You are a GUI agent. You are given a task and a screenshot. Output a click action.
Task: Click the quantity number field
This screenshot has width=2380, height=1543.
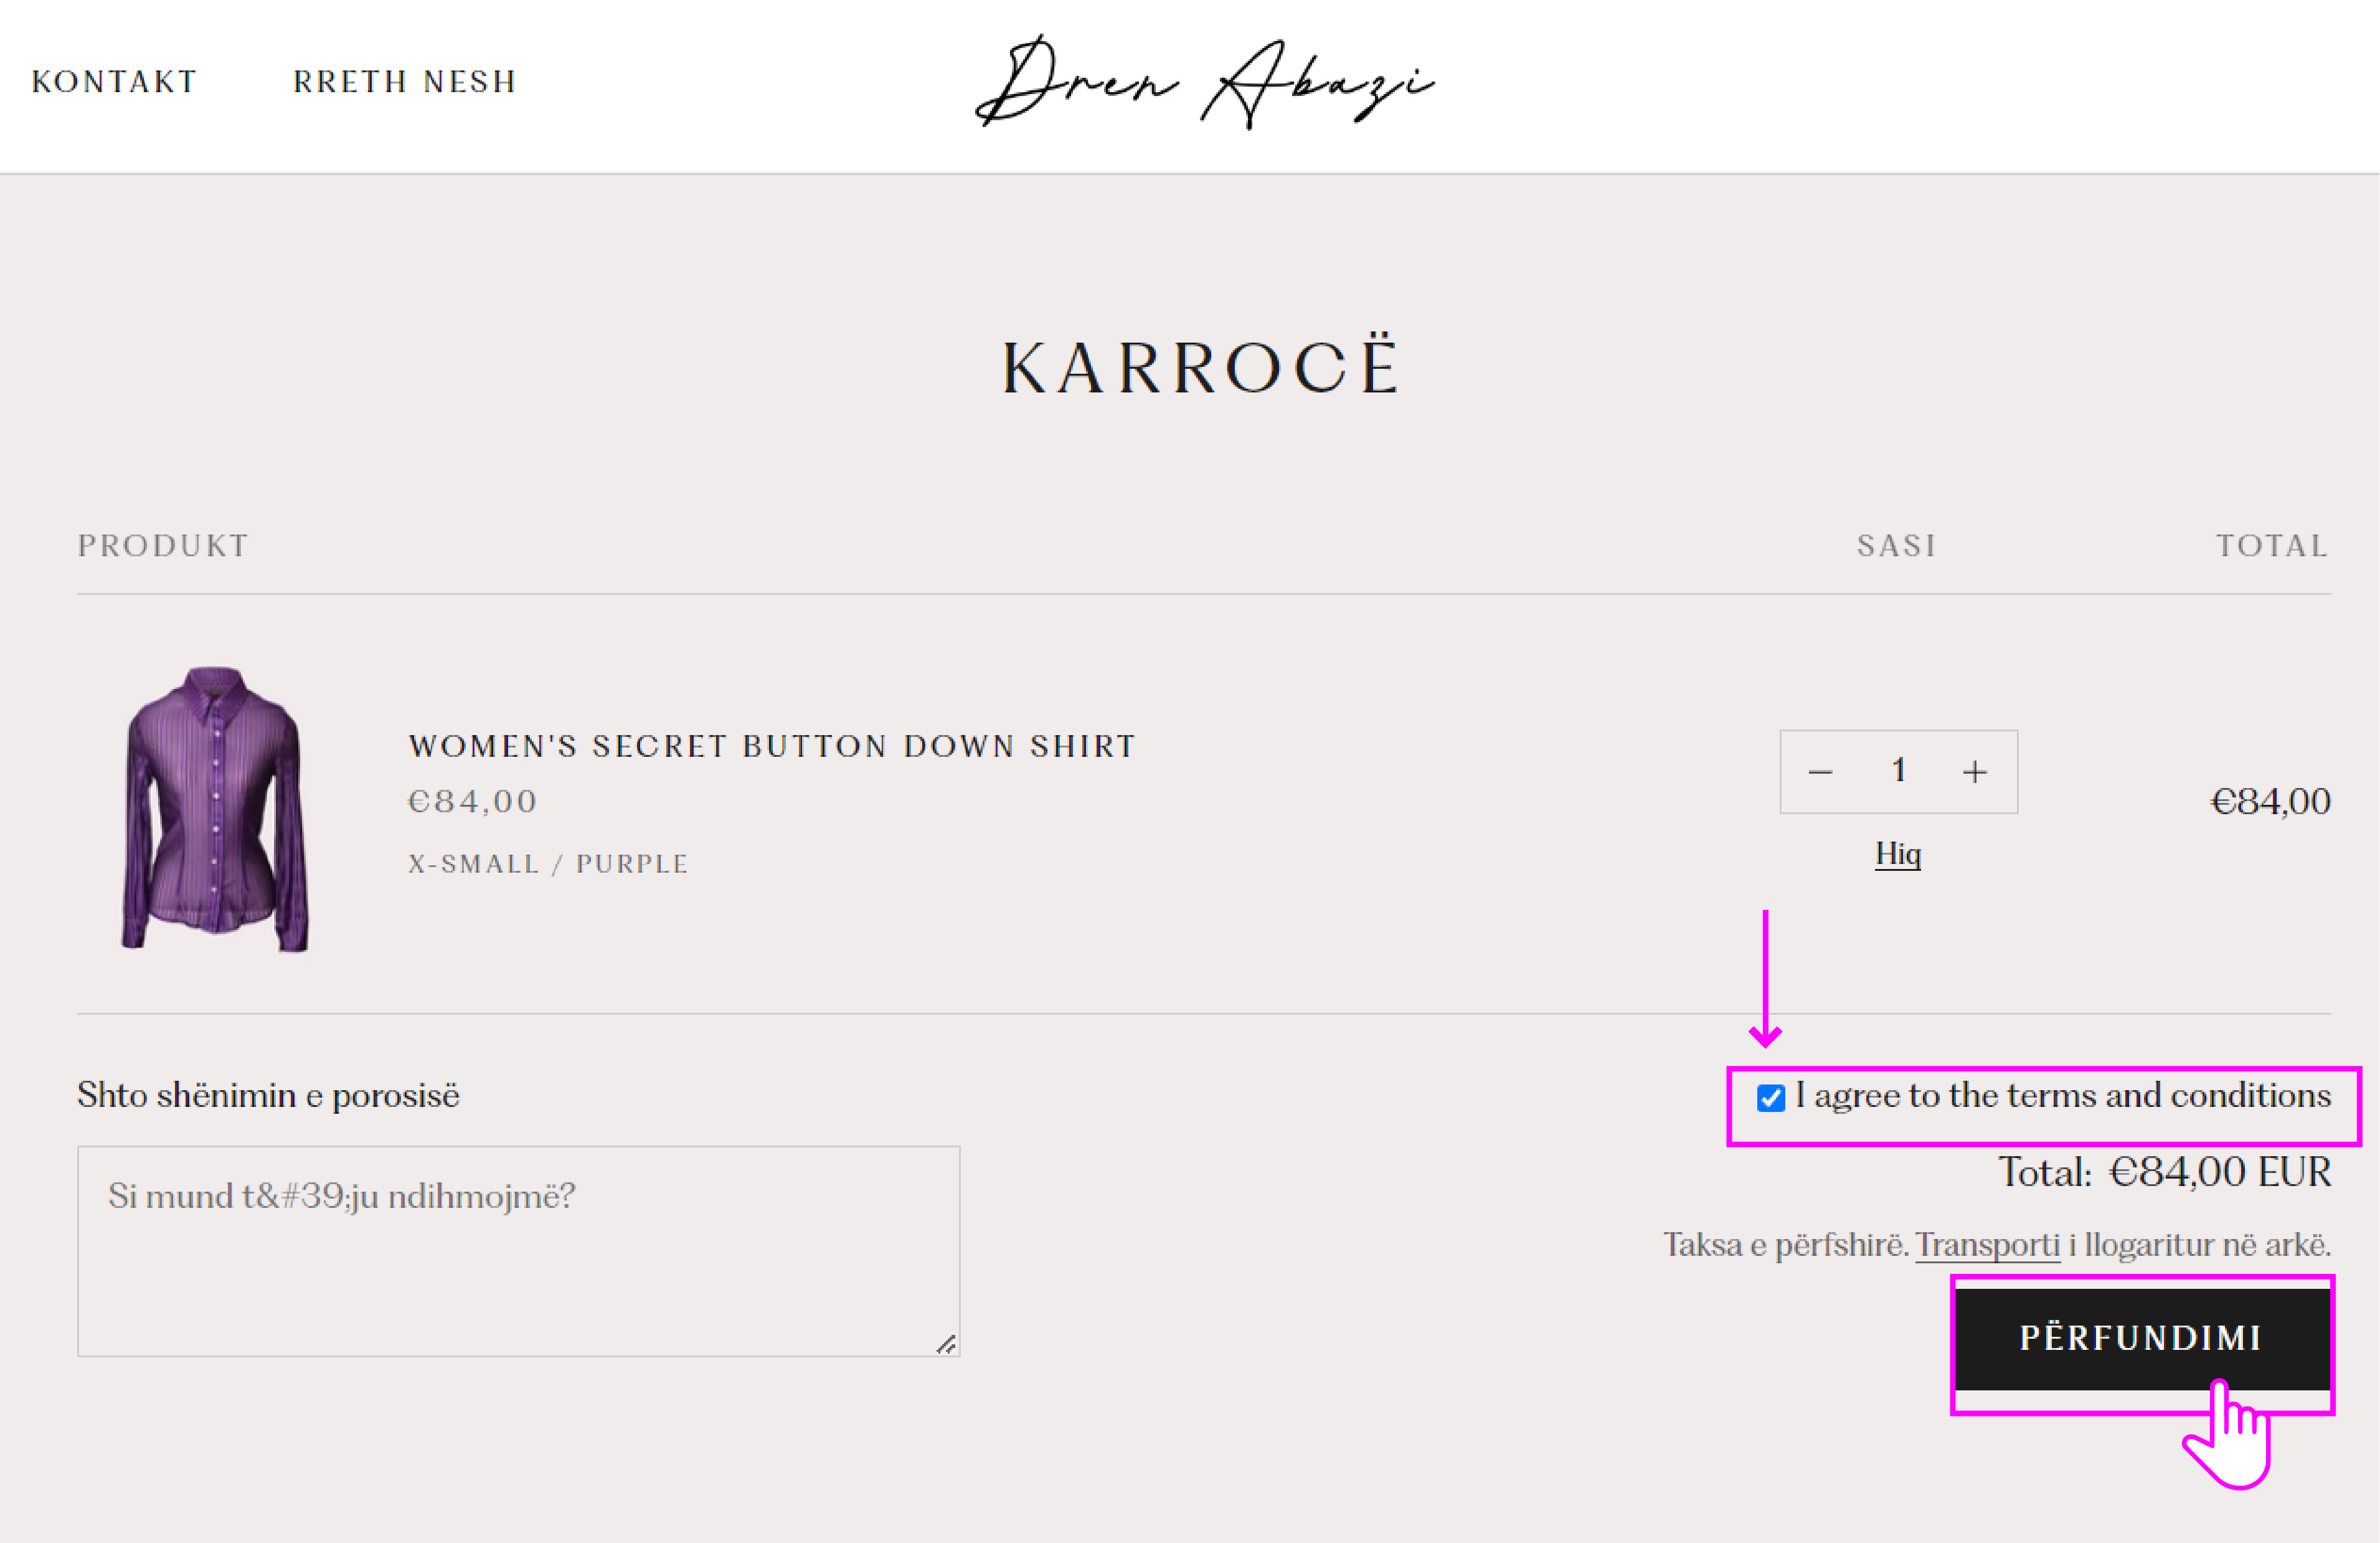tap(1898, 771)
